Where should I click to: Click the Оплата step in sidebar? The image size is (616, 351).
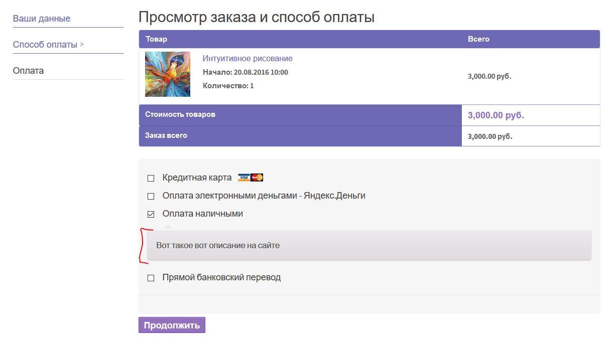tap(28, 71)
